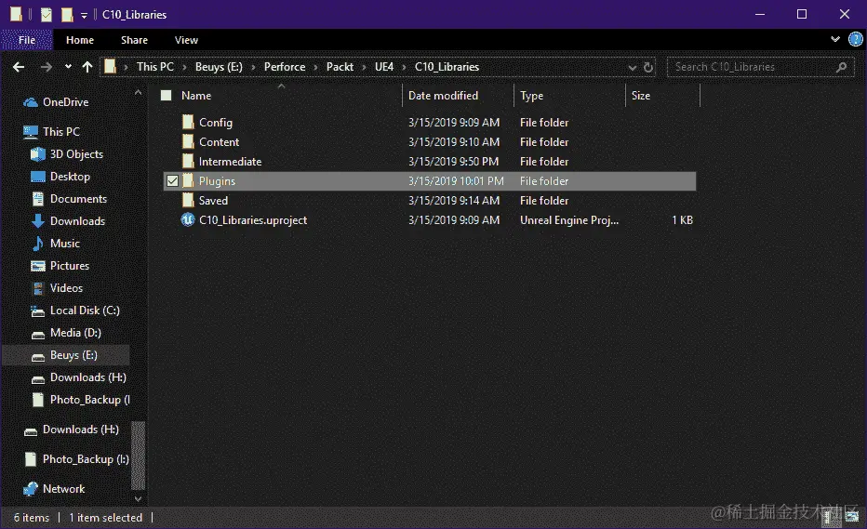Screen dimensions: 867x529
Task: Go to Desktop in the sidebar
Action: tap(60, 177)
